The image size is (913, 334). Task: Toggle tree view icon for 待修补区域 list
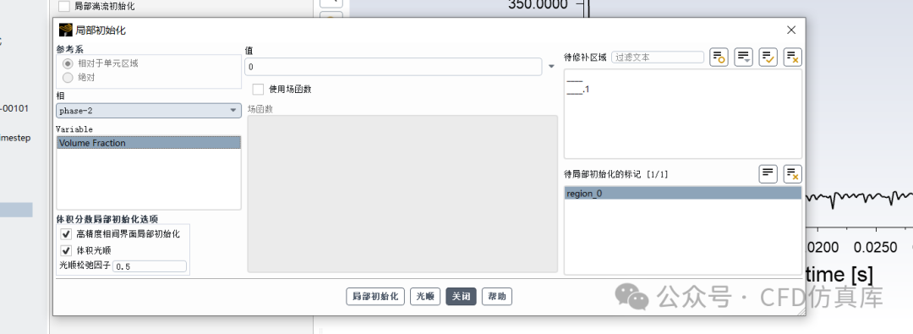point(719,57)
